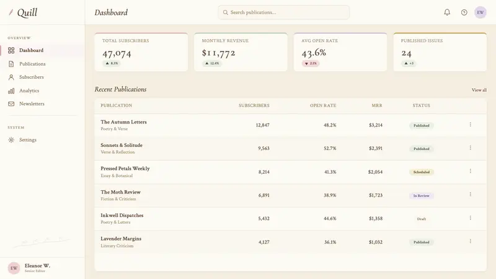Click the Quill feather logo icon

click(x=11, y=12)
